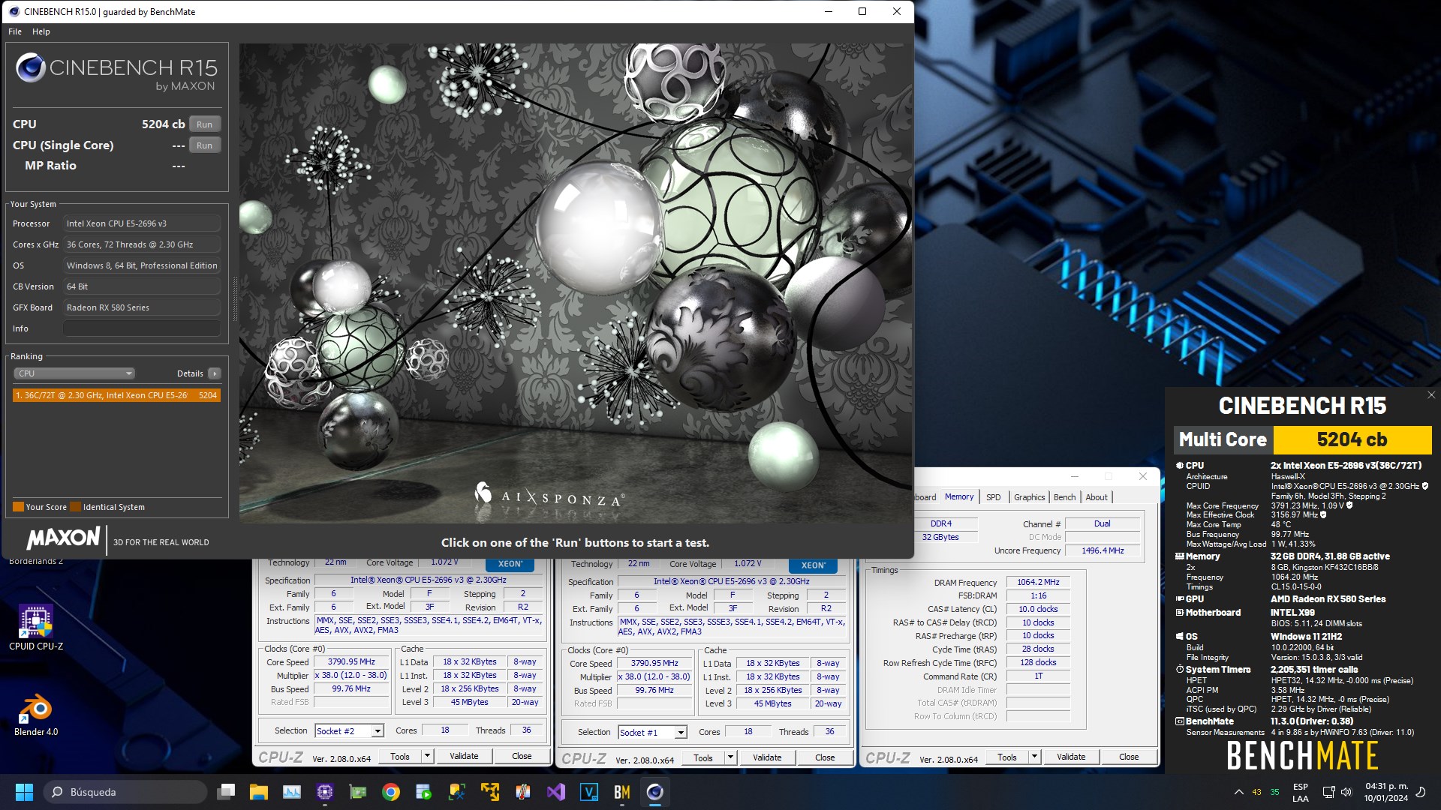Screen dimensions: 1441x810
Task: Click Validate in CPU-Z Memory window
Action: (x=1071, y=757)
